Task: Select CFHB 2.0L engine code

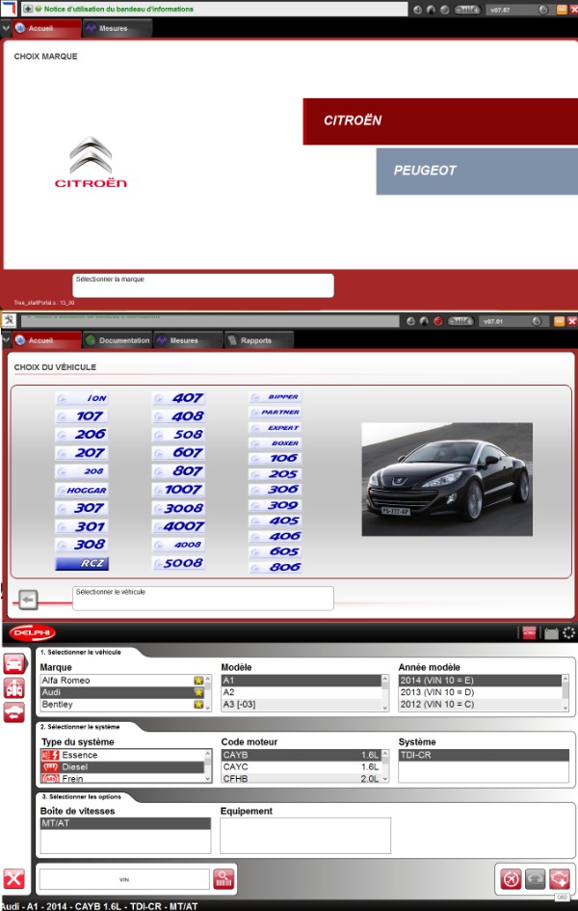Action: pos(301,779)
